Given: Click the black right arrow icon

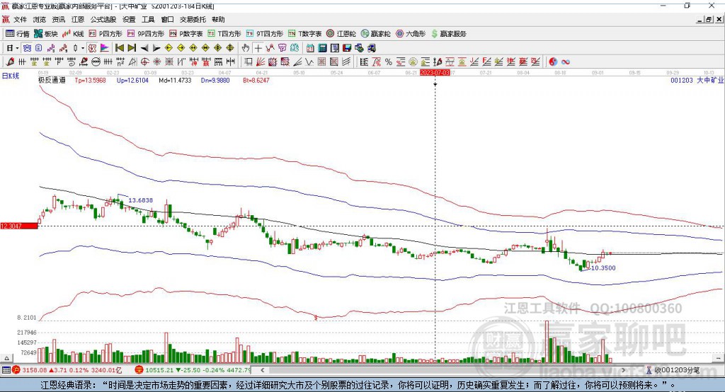Looking at the screenshot, I should pos(156,48).
